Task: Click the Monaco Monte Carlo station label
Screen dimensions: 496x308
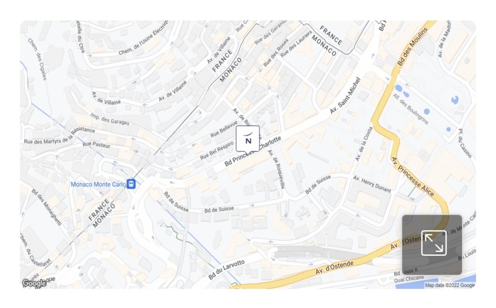Action: (98, 184)
